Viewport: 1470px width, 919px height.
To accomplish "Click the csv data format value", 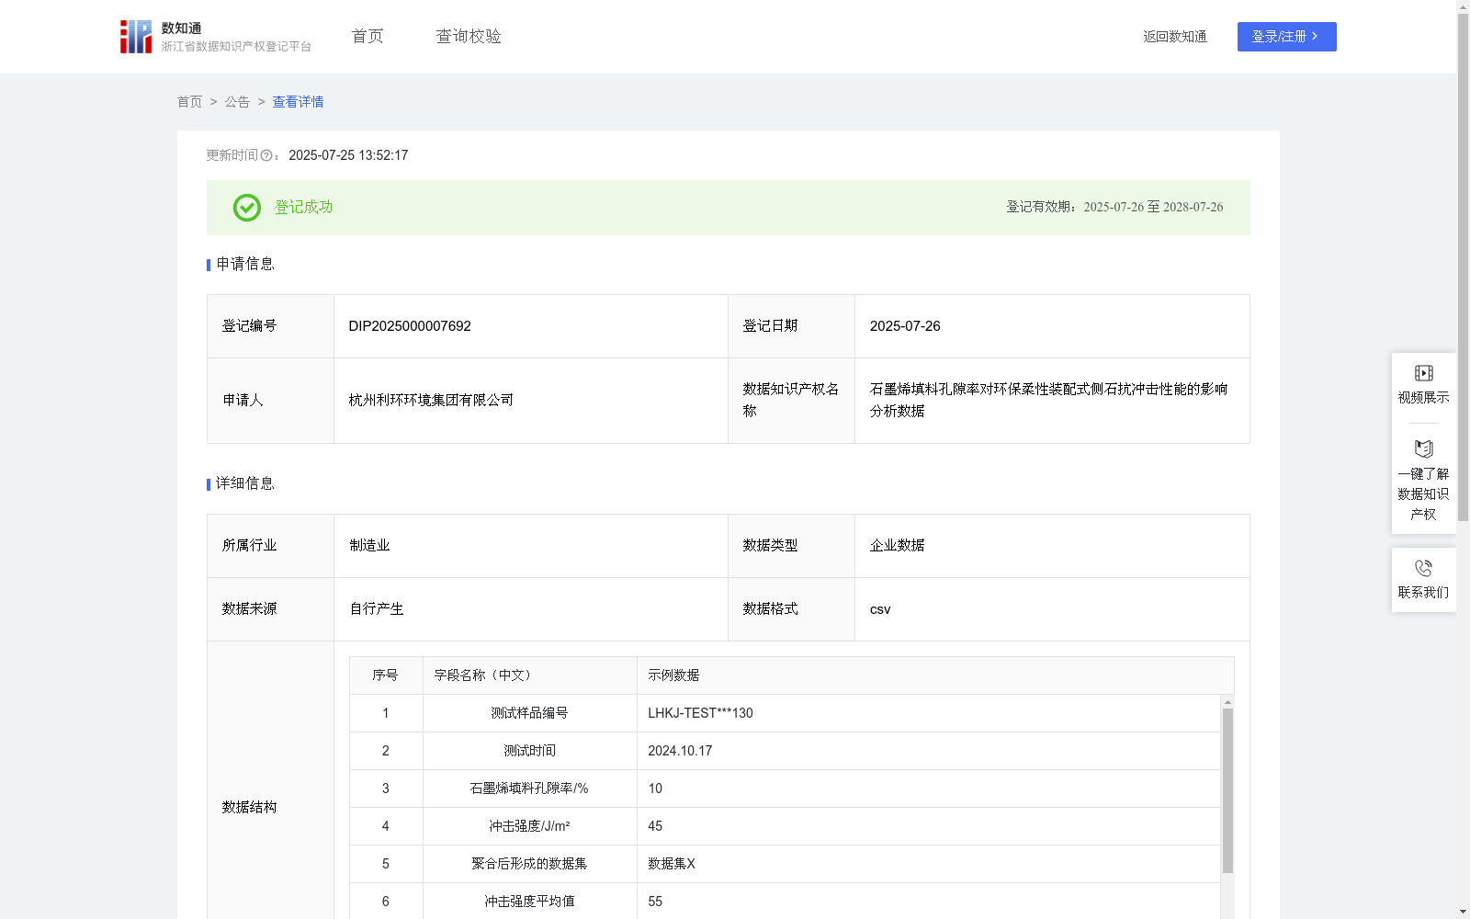I will (880, 609).
